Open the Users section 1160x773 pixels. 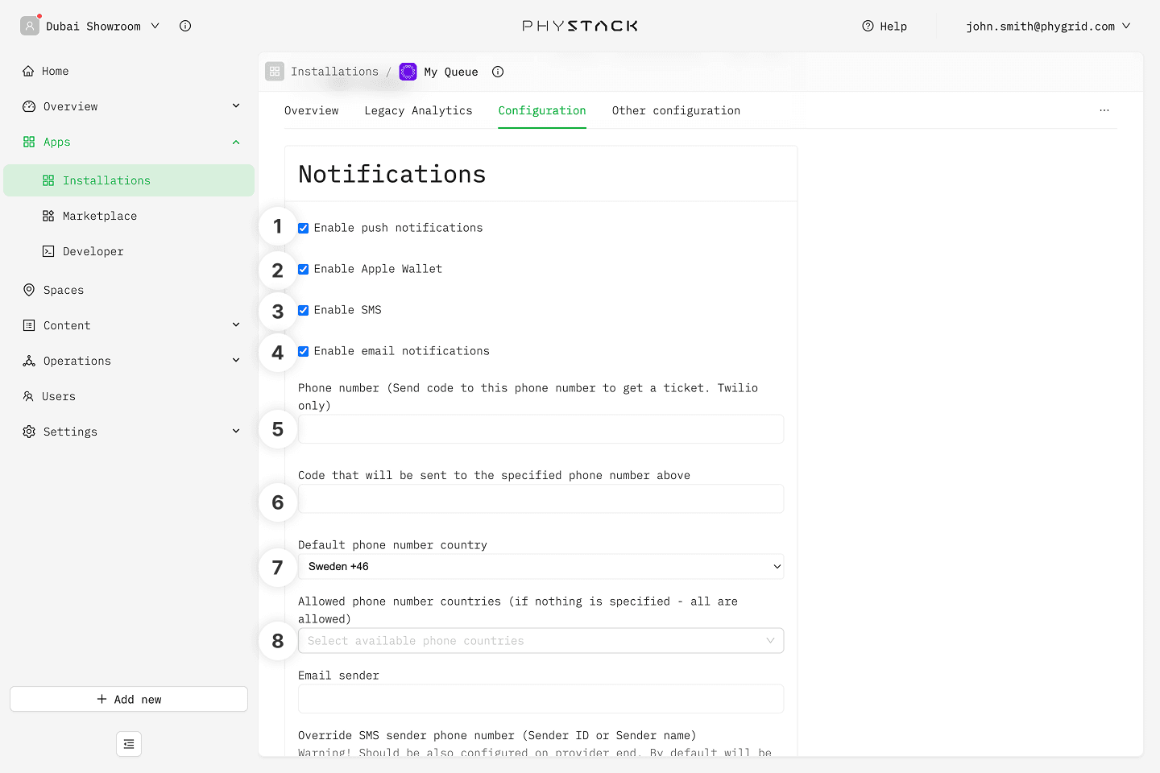click(58, 396)
